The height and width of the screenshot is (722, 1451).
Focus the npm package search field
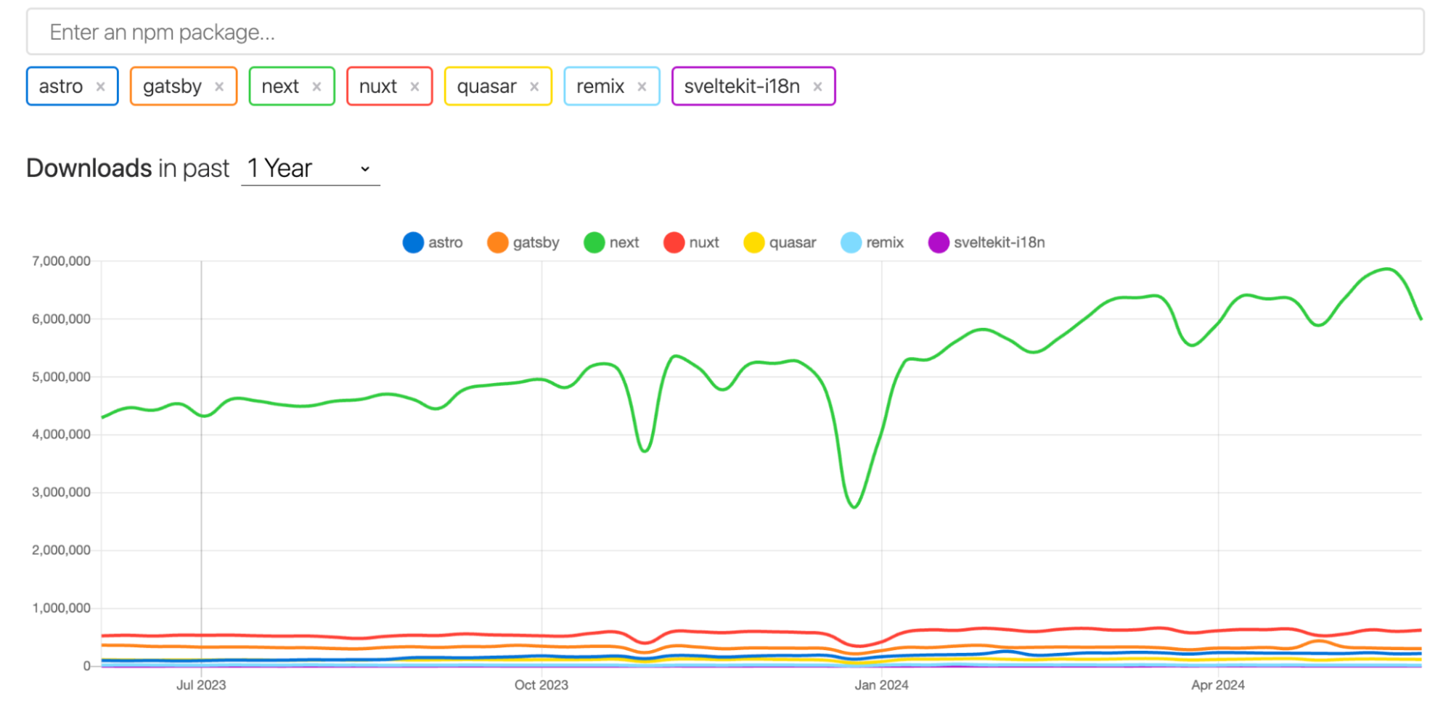(x=725, y=32)
